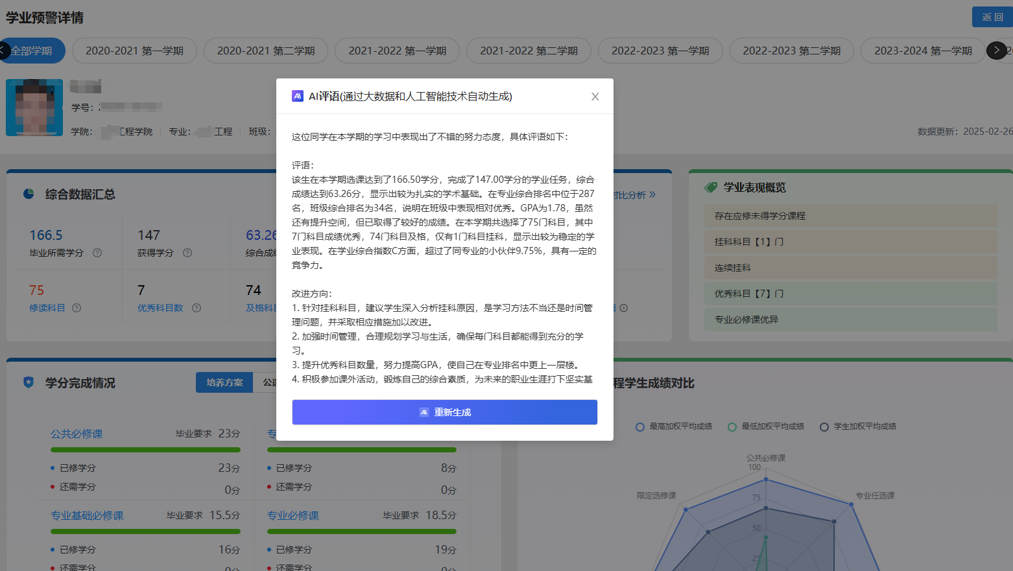
Task: Click the student avatar photo
Action: coord(34,108)
